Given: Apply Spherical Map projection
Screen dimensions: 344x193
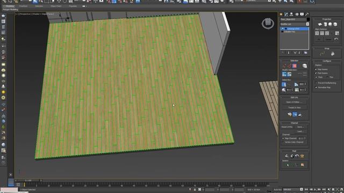Looking at the screenshot, I should [330, 24].
